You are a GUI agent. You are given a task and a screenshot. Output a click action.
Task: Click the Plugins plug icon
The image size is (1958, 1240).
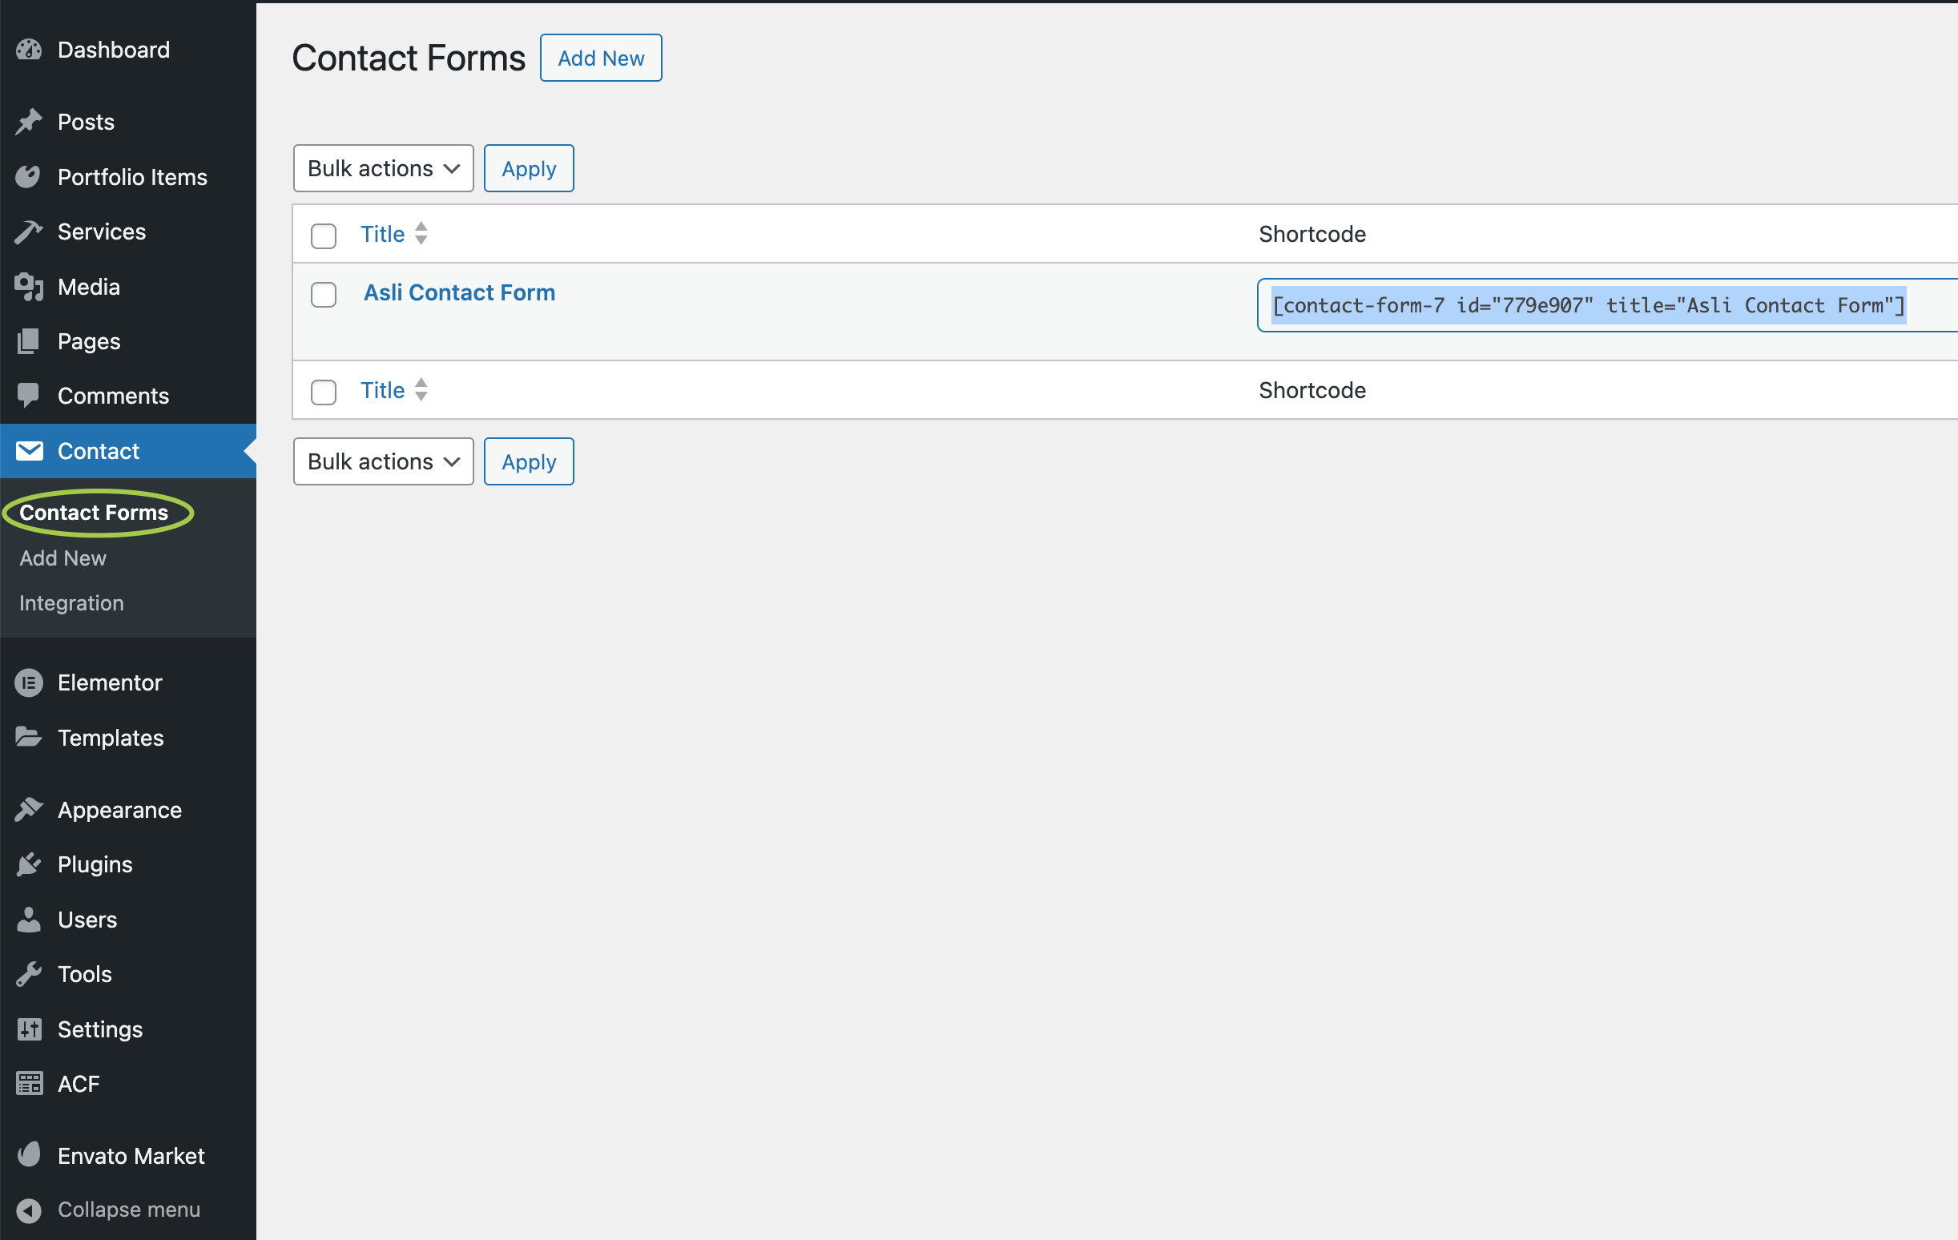(30, 864)
